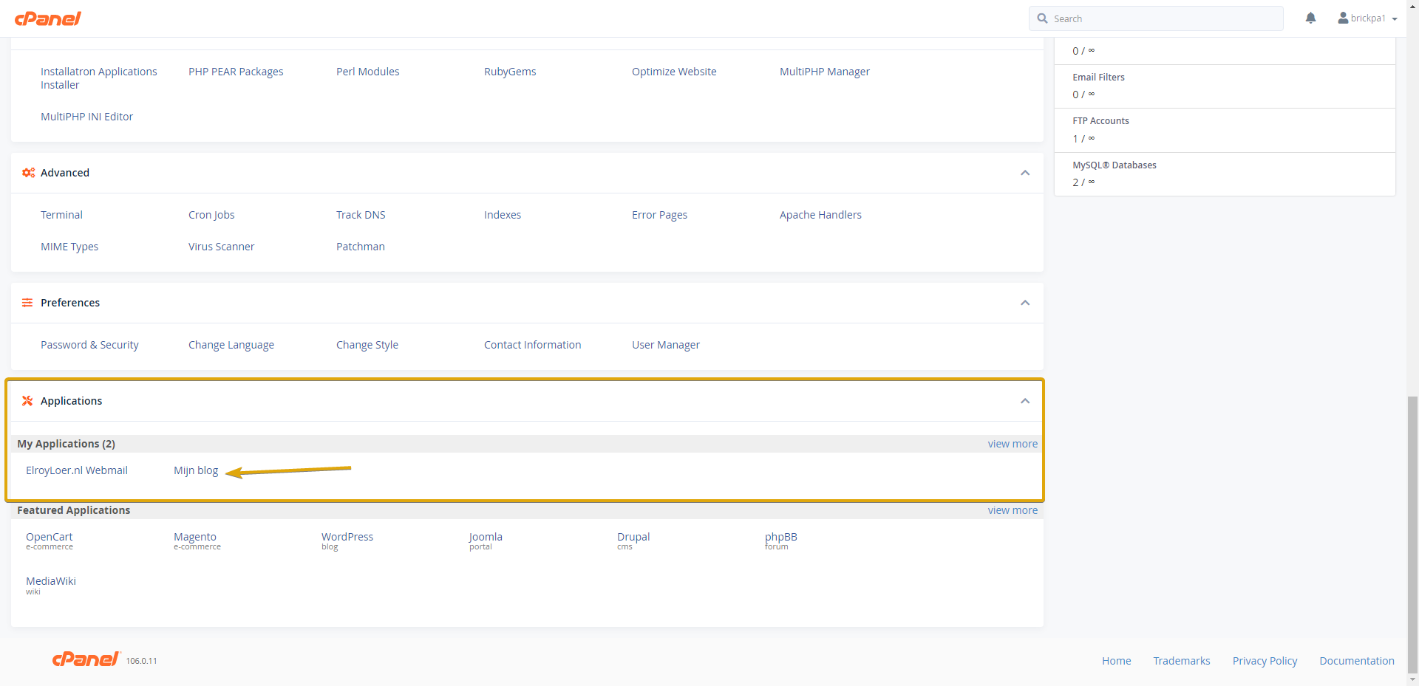
Task: Click the Applications tools icon
Action: [27, 401]
